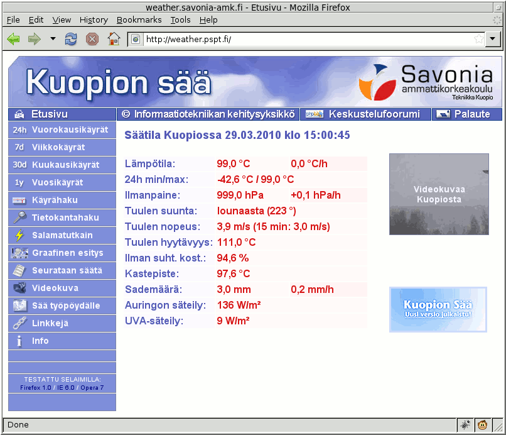Image resolution: width=506 pixels, height=435 pixels.
Task: Click the magnifier icon for Tietokantahaku
Action: [19, 217]
